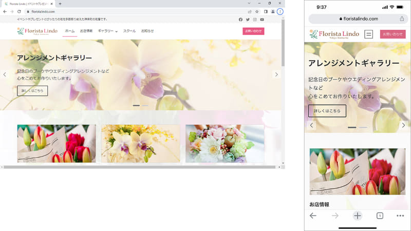Click the desktop vertical scrollbar
This screenshot has height=231, width=411.
(283, 43)
